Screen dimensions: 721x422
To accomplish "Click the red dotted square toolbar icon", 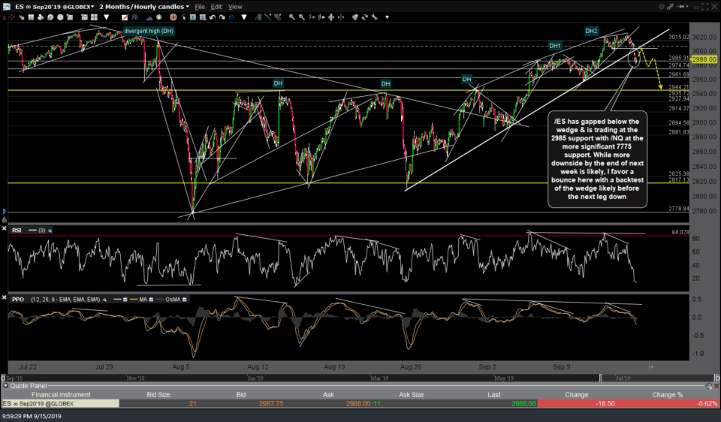I will pyautogui.click(x=12, y=17).
